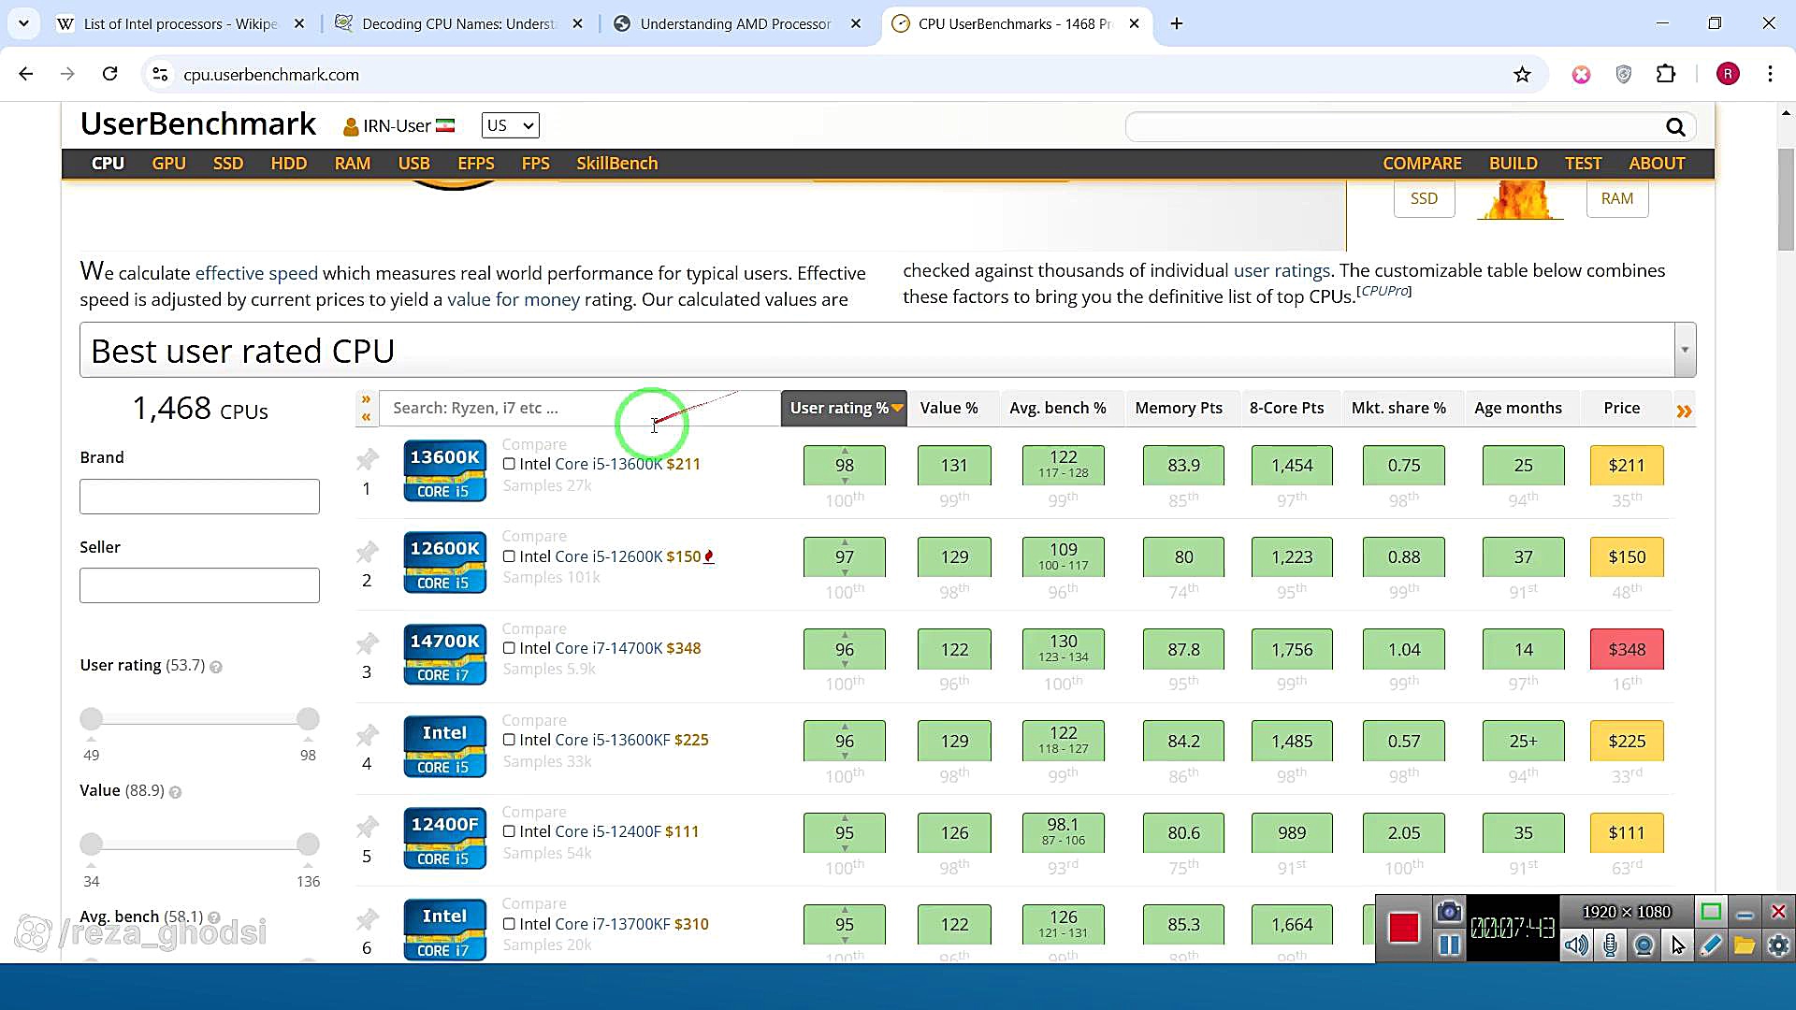
Task: Pause the screen recording
Action: click(1449, 945)
